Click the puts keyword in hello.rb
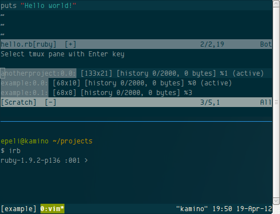Screen dimensions: 280x214 [9, 6]
